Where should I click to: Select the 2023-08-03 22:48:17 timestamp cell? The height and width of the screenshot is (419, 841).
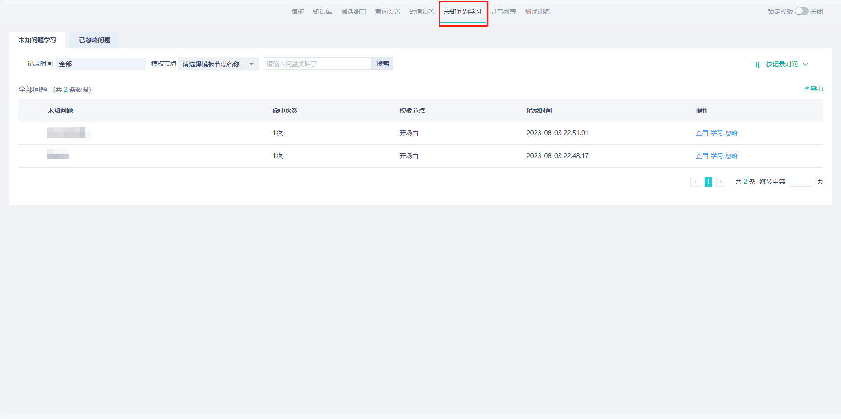(558, 156)
